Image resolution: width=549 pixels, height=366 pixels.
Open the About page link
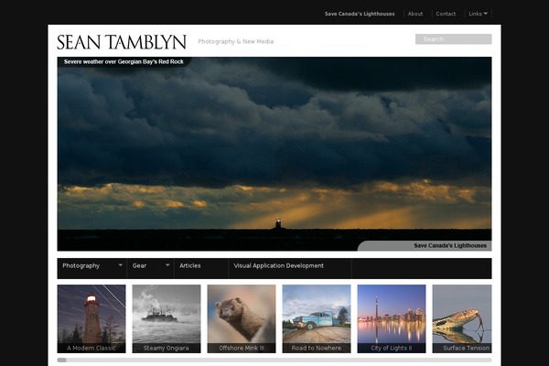point(415,14)
